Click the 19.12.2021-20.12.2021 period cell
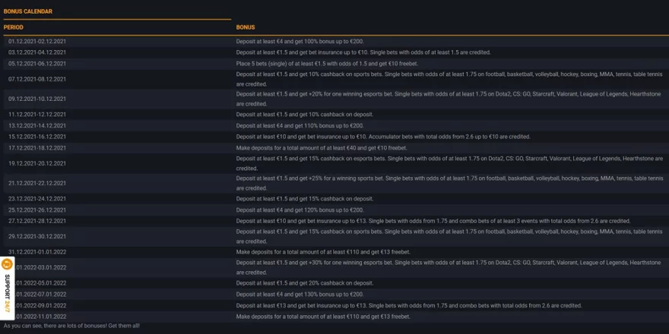This screenshot has height=334, width=669. click(37, 163)
